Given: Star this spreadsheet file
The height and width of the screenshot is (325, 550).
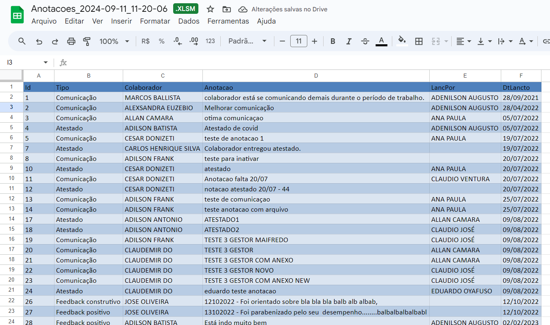Looking at the screenshot, I should (x=210, y=9).
